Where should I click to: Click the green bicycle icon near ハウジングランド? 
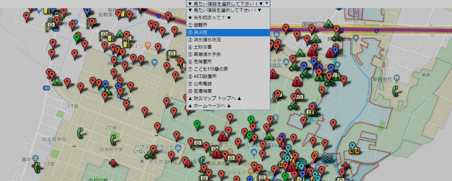pos(149,154)
